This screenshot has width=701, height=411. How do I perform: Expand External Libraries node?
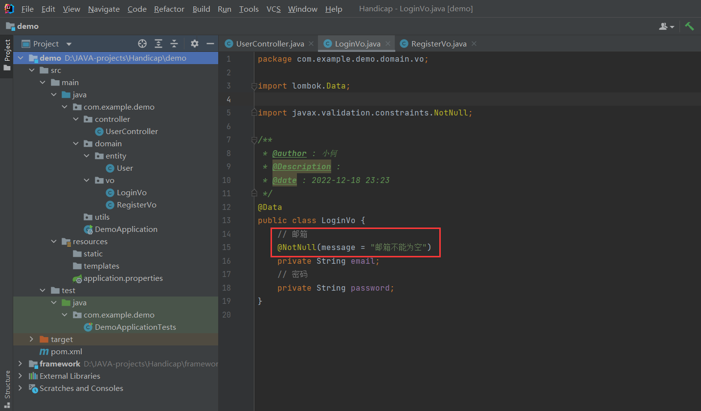[20, 376]
